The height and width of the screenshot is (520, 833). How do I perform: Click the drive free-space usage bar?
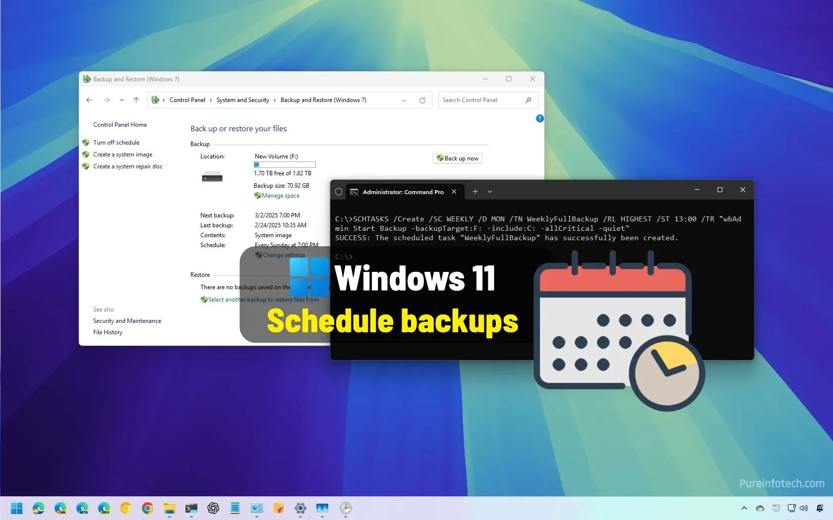[285, 165]
